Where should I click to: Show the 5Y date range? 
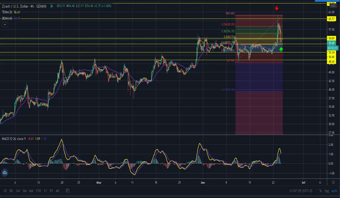pos(52,191)
